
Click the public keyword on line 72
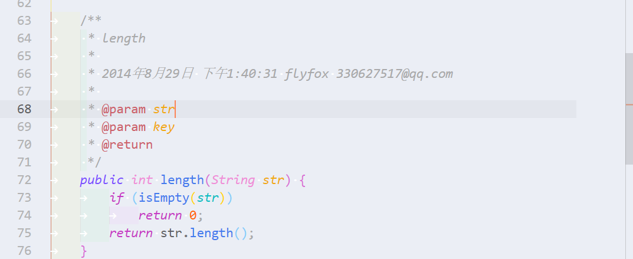pos(101,180)
